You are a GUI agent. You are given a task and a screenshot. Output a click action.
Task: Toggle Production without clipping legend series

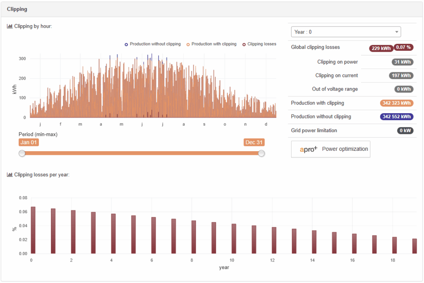coord(152,44)
